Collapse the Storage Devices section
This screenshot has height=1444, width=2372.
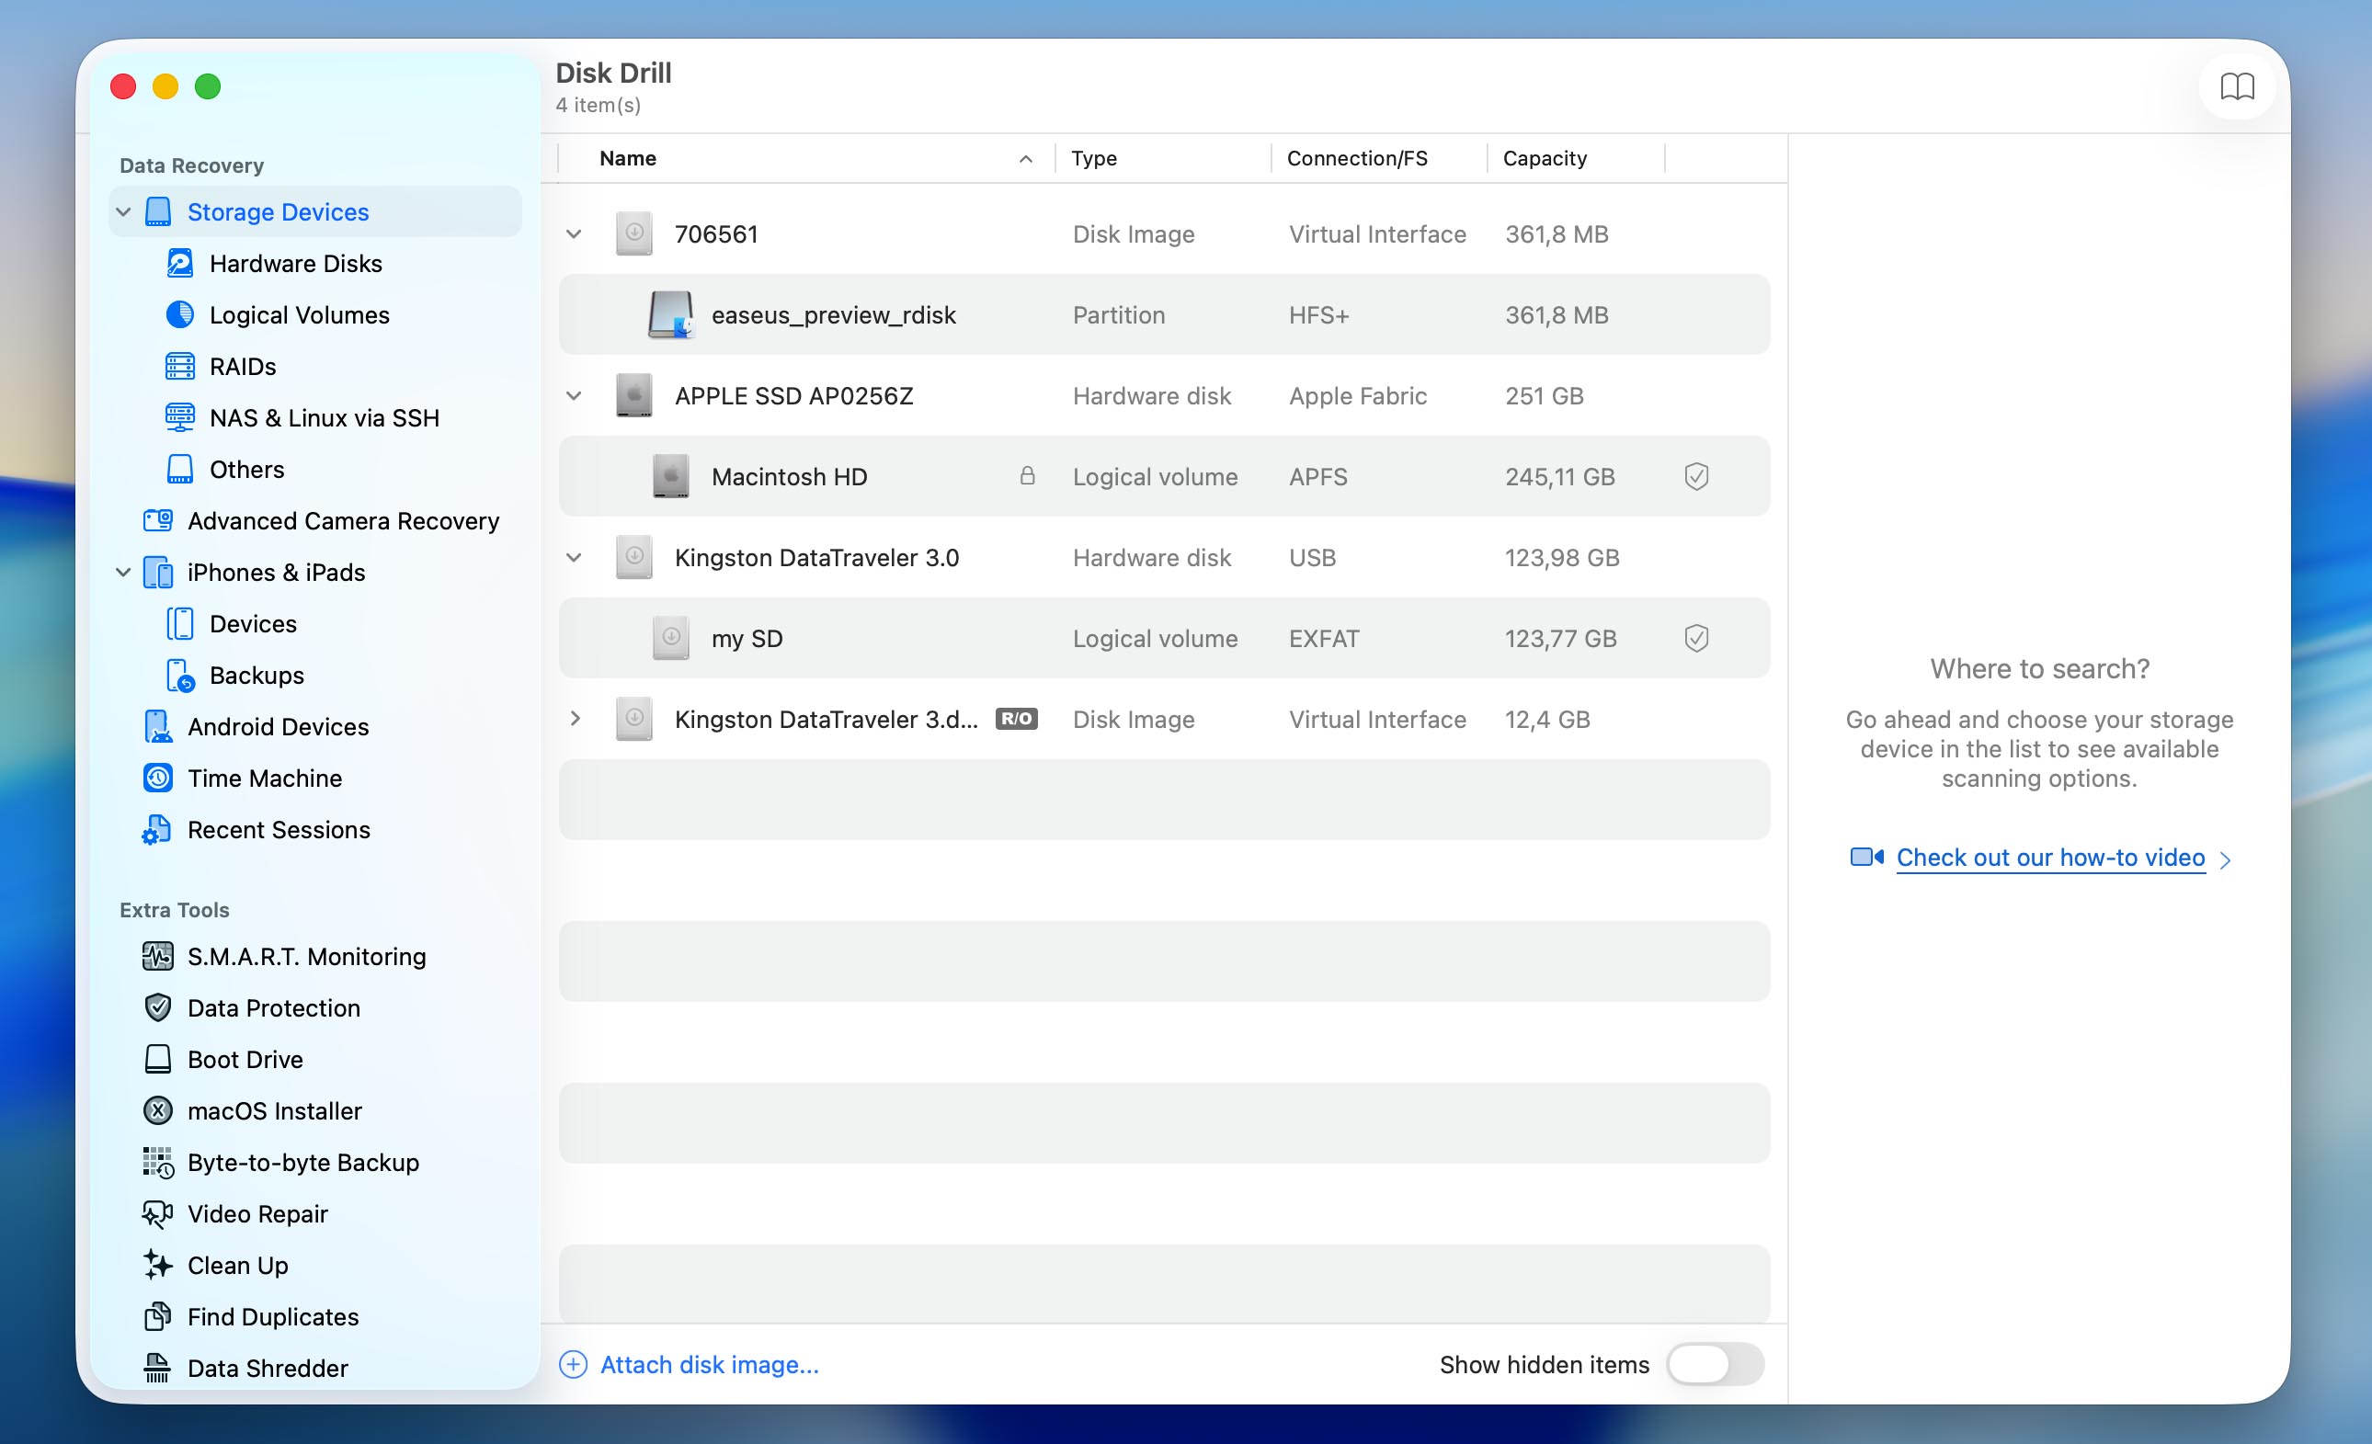(123, 211)
